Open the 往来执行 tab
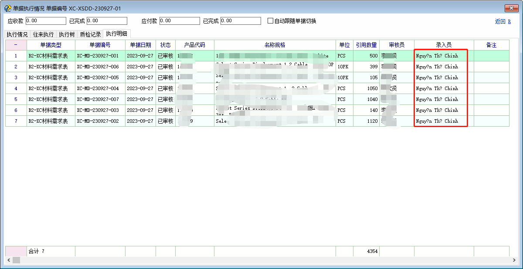Viewport: 523px width, 269px height. click(44, 34)
